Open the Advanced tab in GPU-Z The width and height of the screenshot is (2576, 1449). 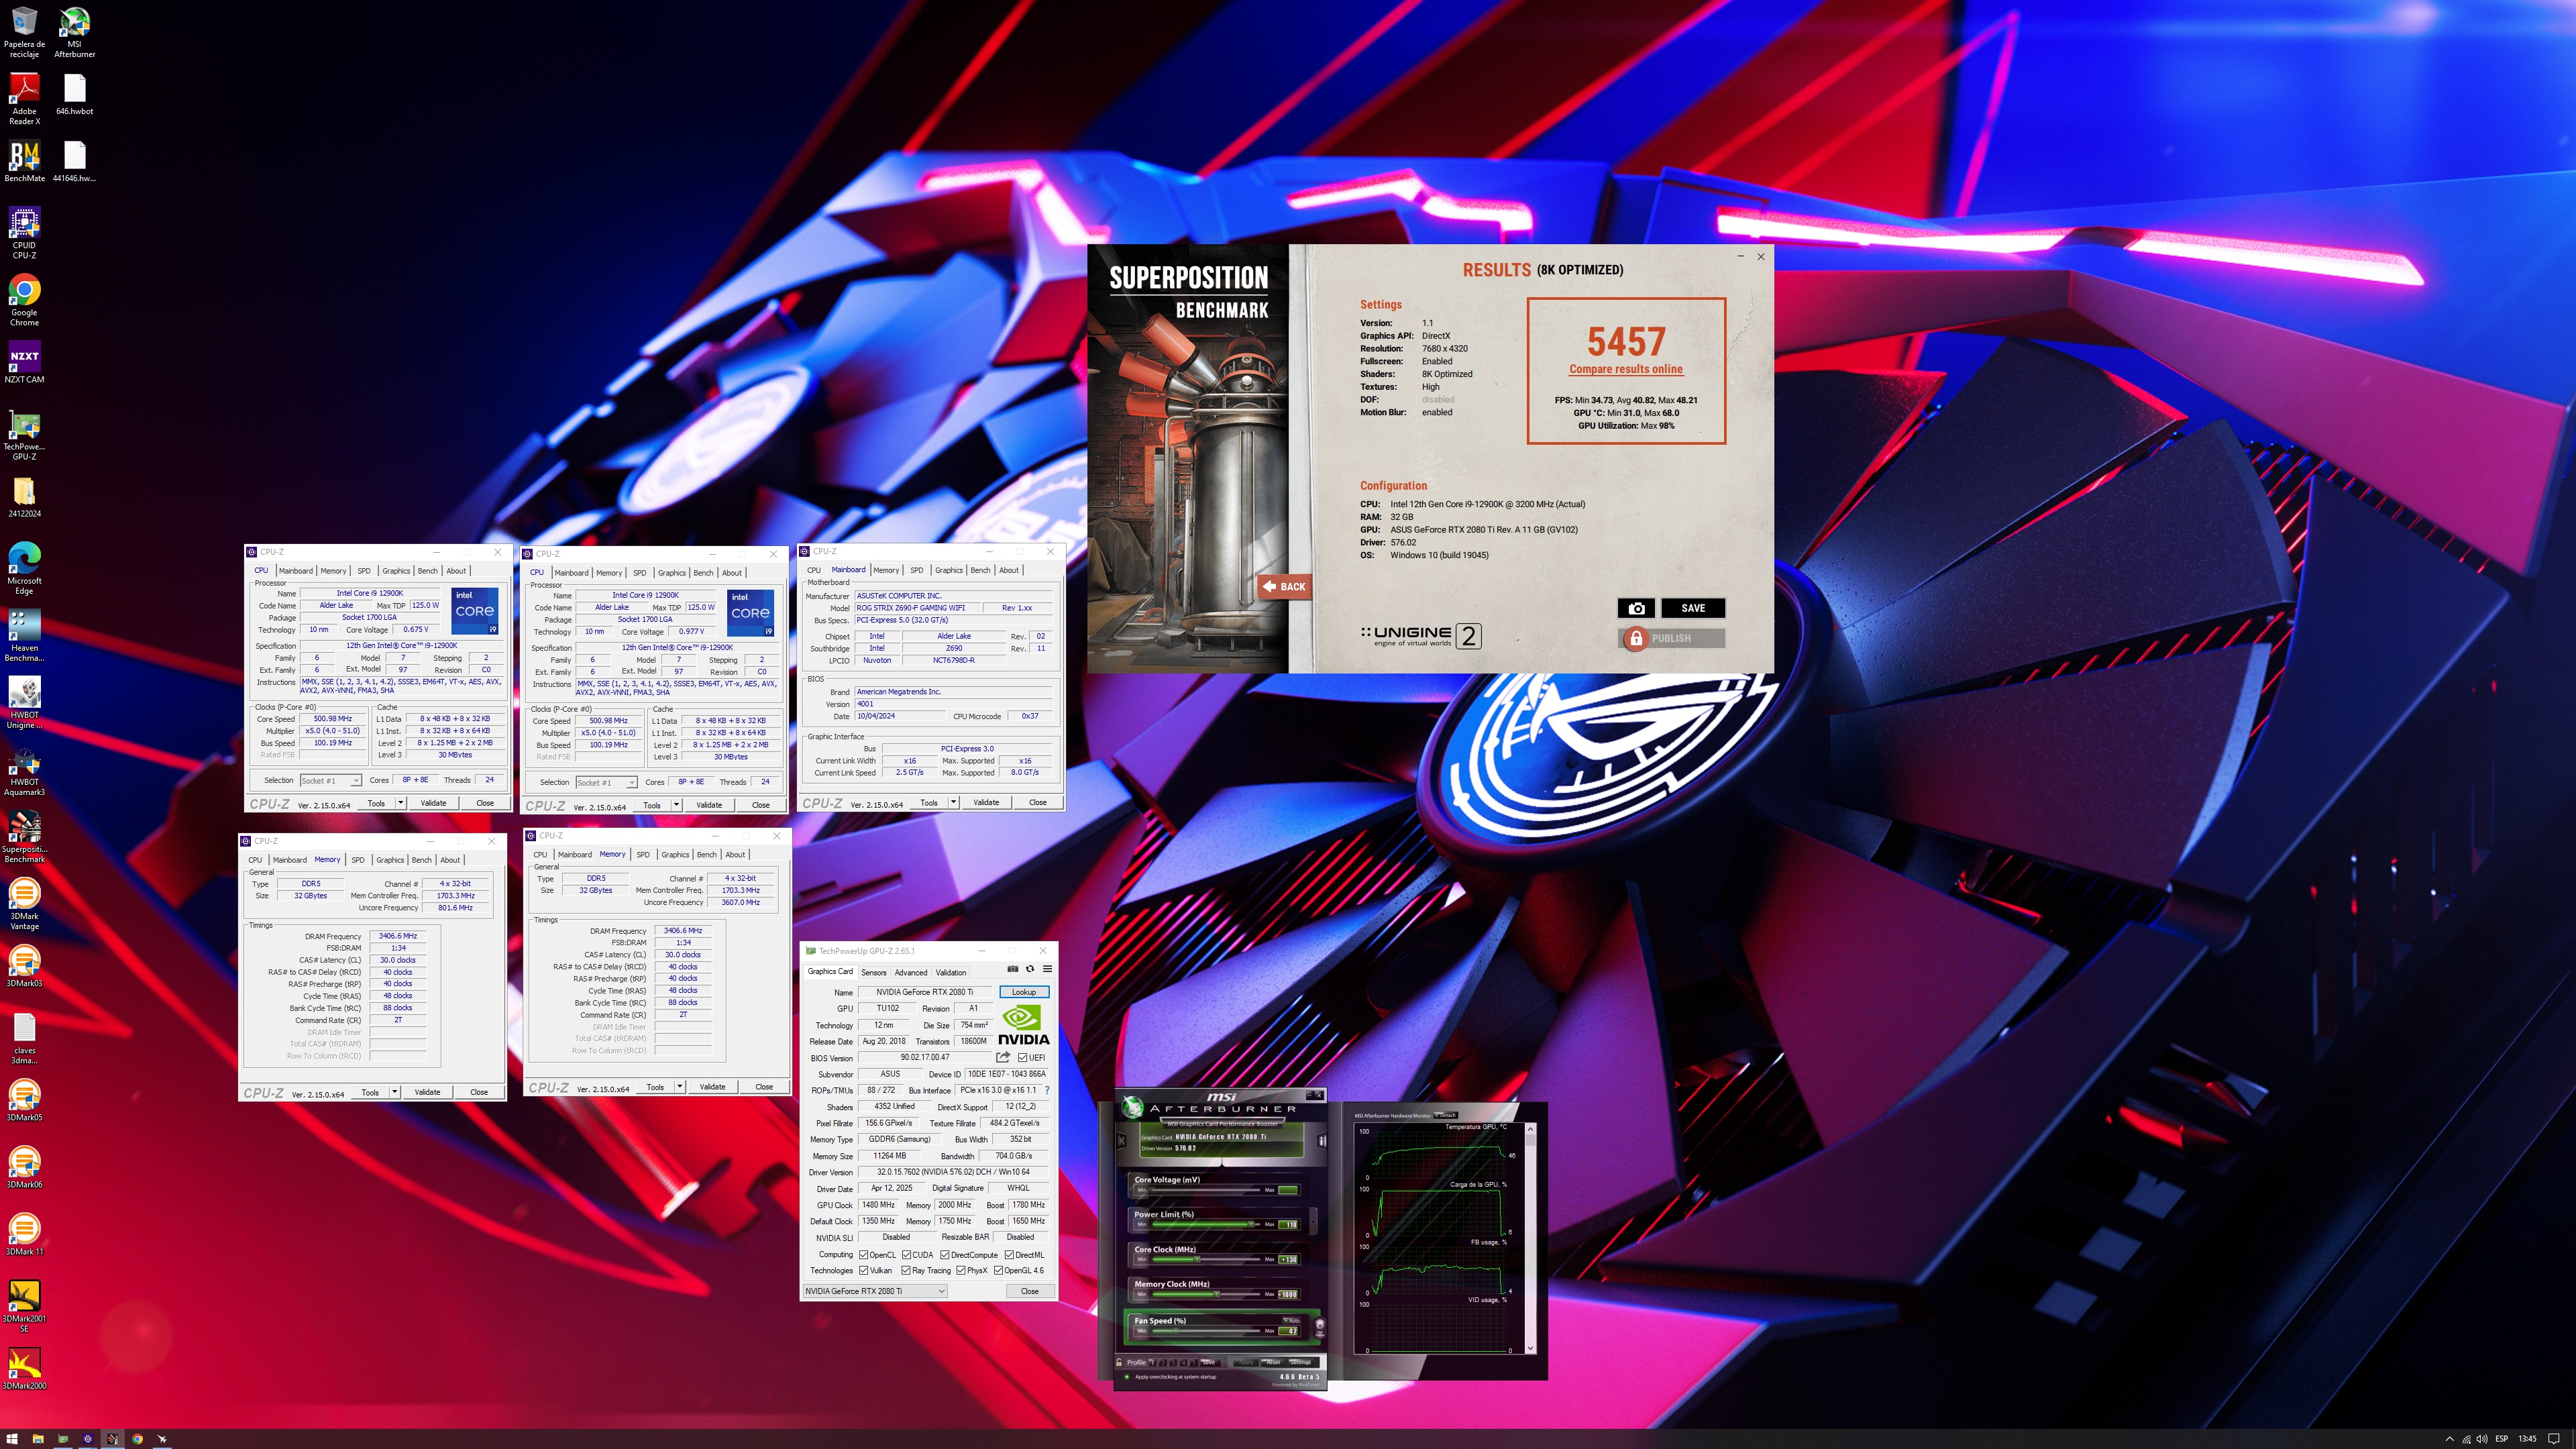[910, 972]
